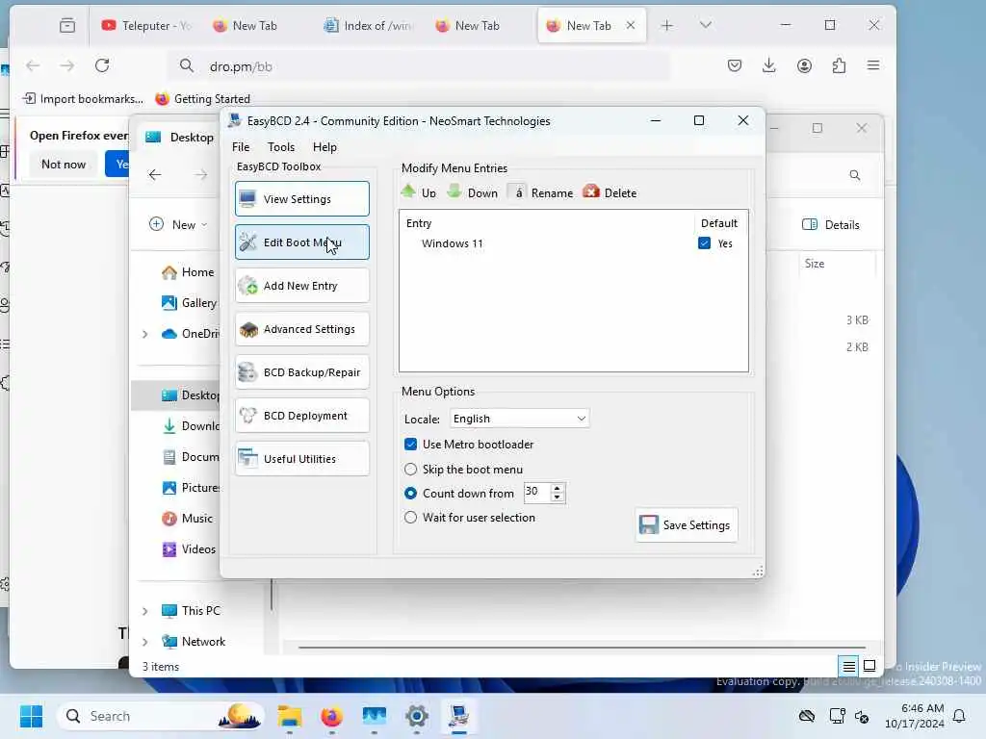Open Add New Entry section

click(301, 285)
